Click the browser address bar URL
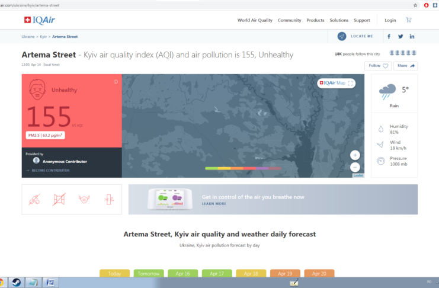 [x=30, y=5]
